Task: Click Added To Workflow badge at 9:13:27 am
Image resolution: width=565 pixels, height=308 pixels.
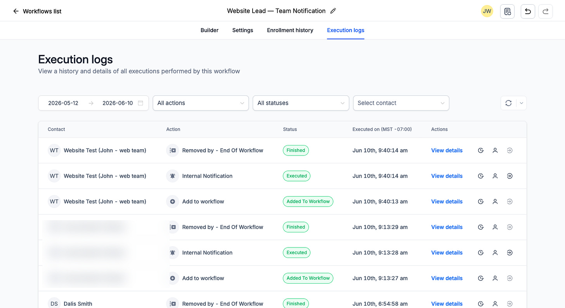Action: [x=308, y=279]
